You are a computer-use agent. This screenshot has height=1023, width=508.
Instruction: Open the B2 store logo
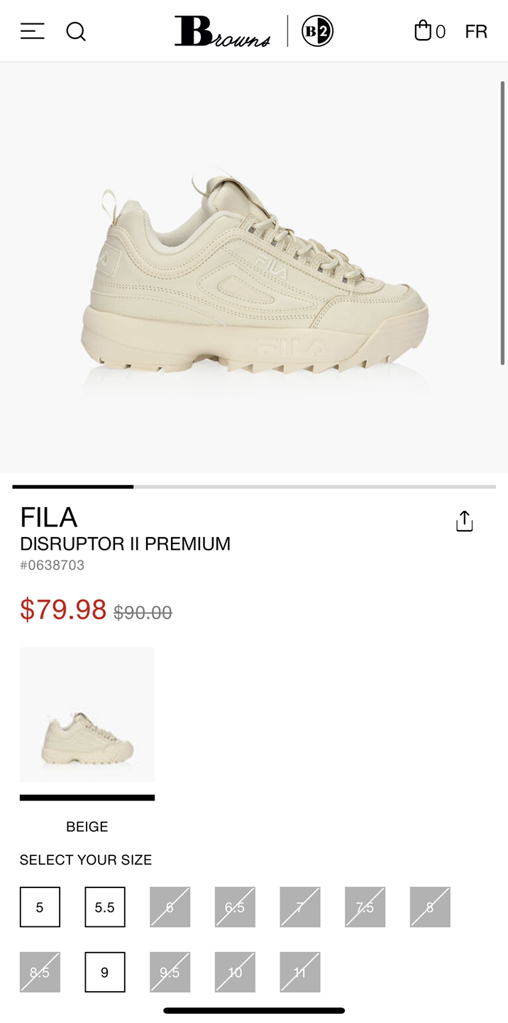pyautogui.click(x=317, y=31)
